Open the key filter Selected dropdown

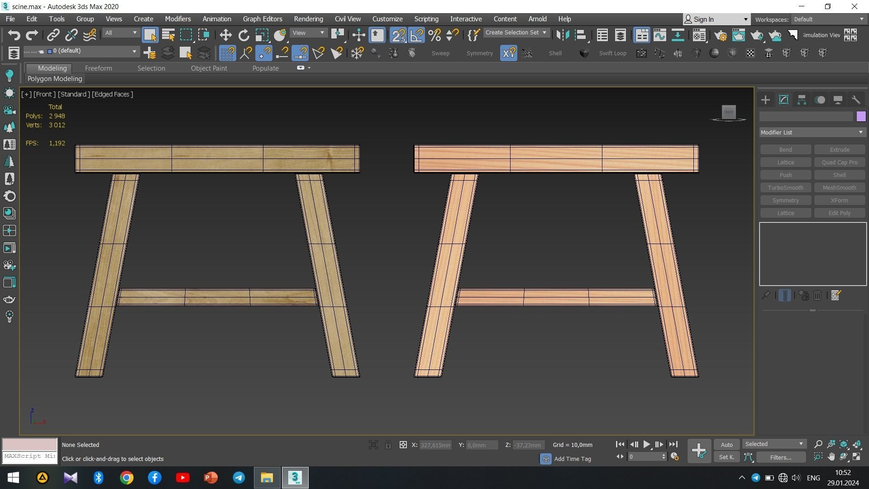774,444
